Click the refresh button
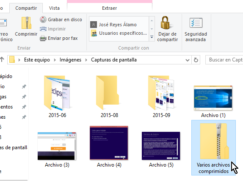The image size is (243, 181). click(196, 60)
